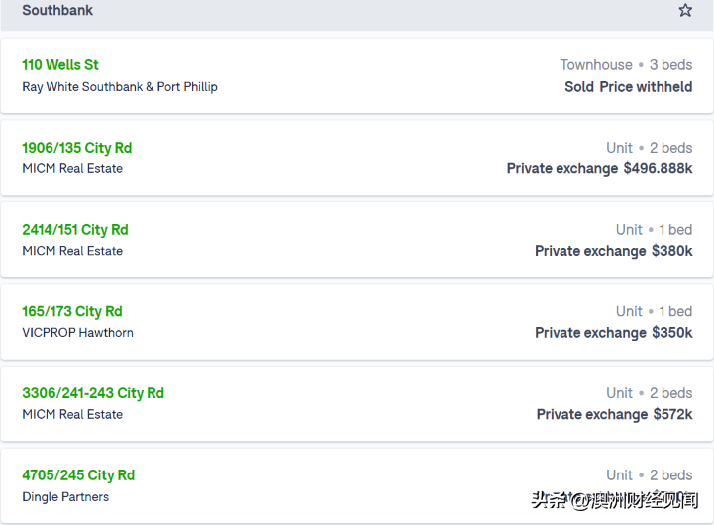Select the Private exchange $572k result
The image size is (714, 525).
pyautogui.click(x=615, y=415)
